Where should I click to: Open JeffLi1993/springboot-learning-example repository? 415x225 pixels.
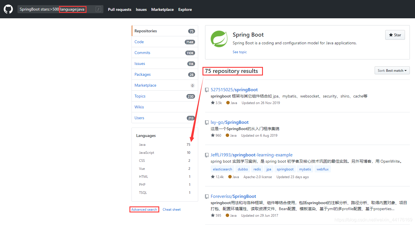[x=252, y=155]
